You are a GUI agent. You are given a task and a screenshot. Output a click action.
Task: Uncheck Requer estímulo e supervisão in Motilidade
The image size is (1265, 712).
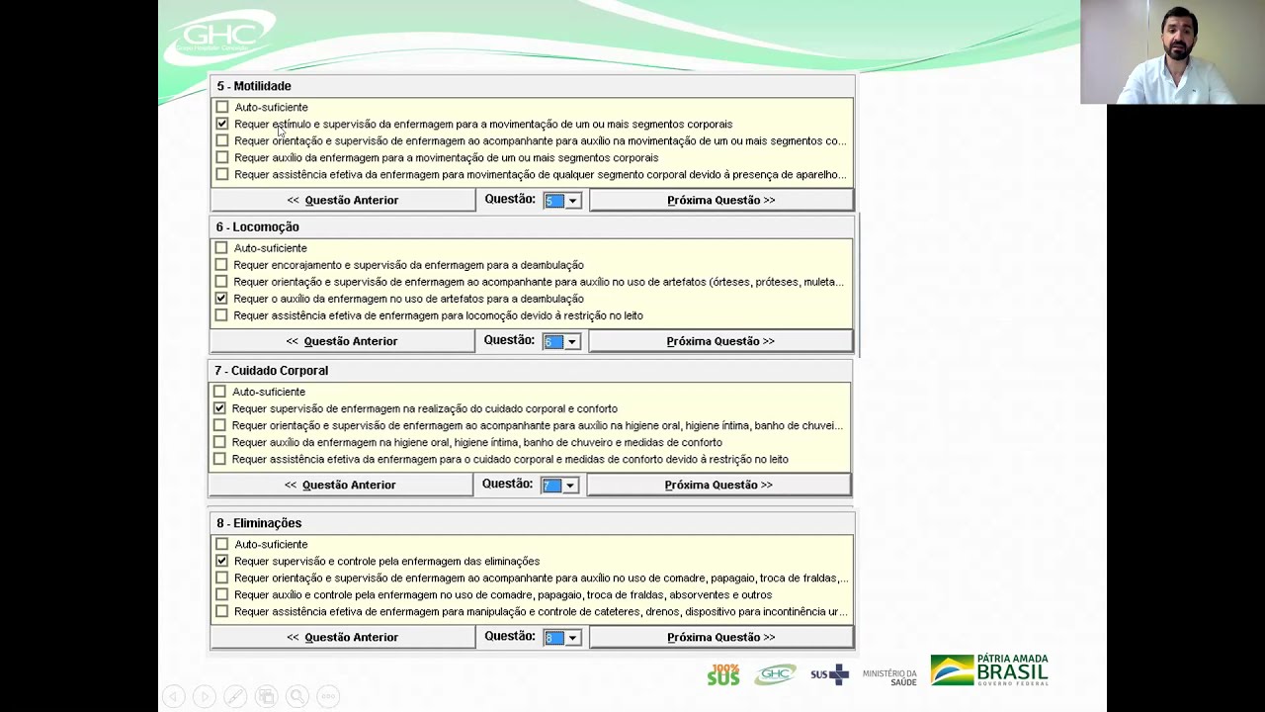click(222, 124)
